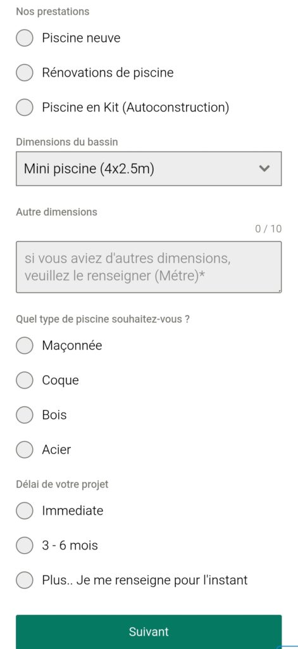Click the Immediate label text
Viewport: 298px width, 649px height.
72,510
